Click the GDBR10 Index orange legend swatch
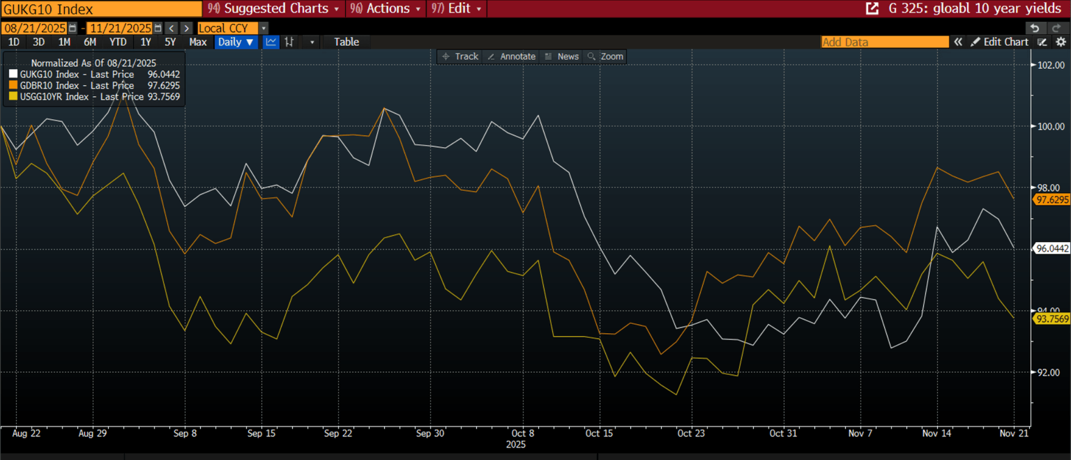 pyautogui.click(x=13, y=86)
